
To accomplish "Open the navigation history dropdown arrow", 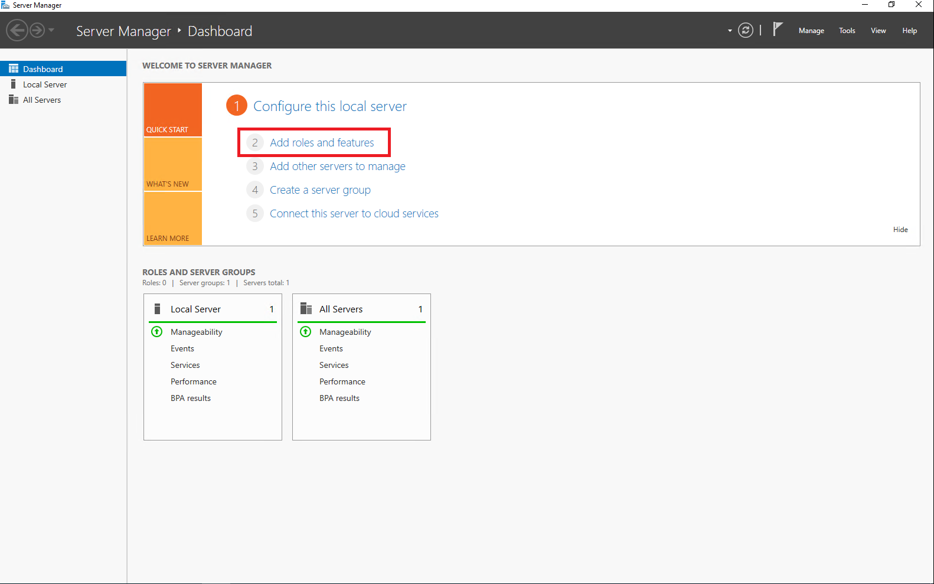I will point(51,30).
